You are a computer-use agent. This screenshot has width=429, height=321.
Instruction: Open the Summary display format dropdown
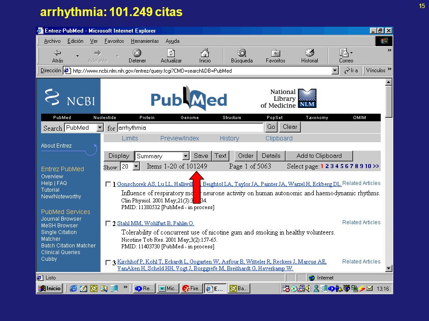click(186, 156)
